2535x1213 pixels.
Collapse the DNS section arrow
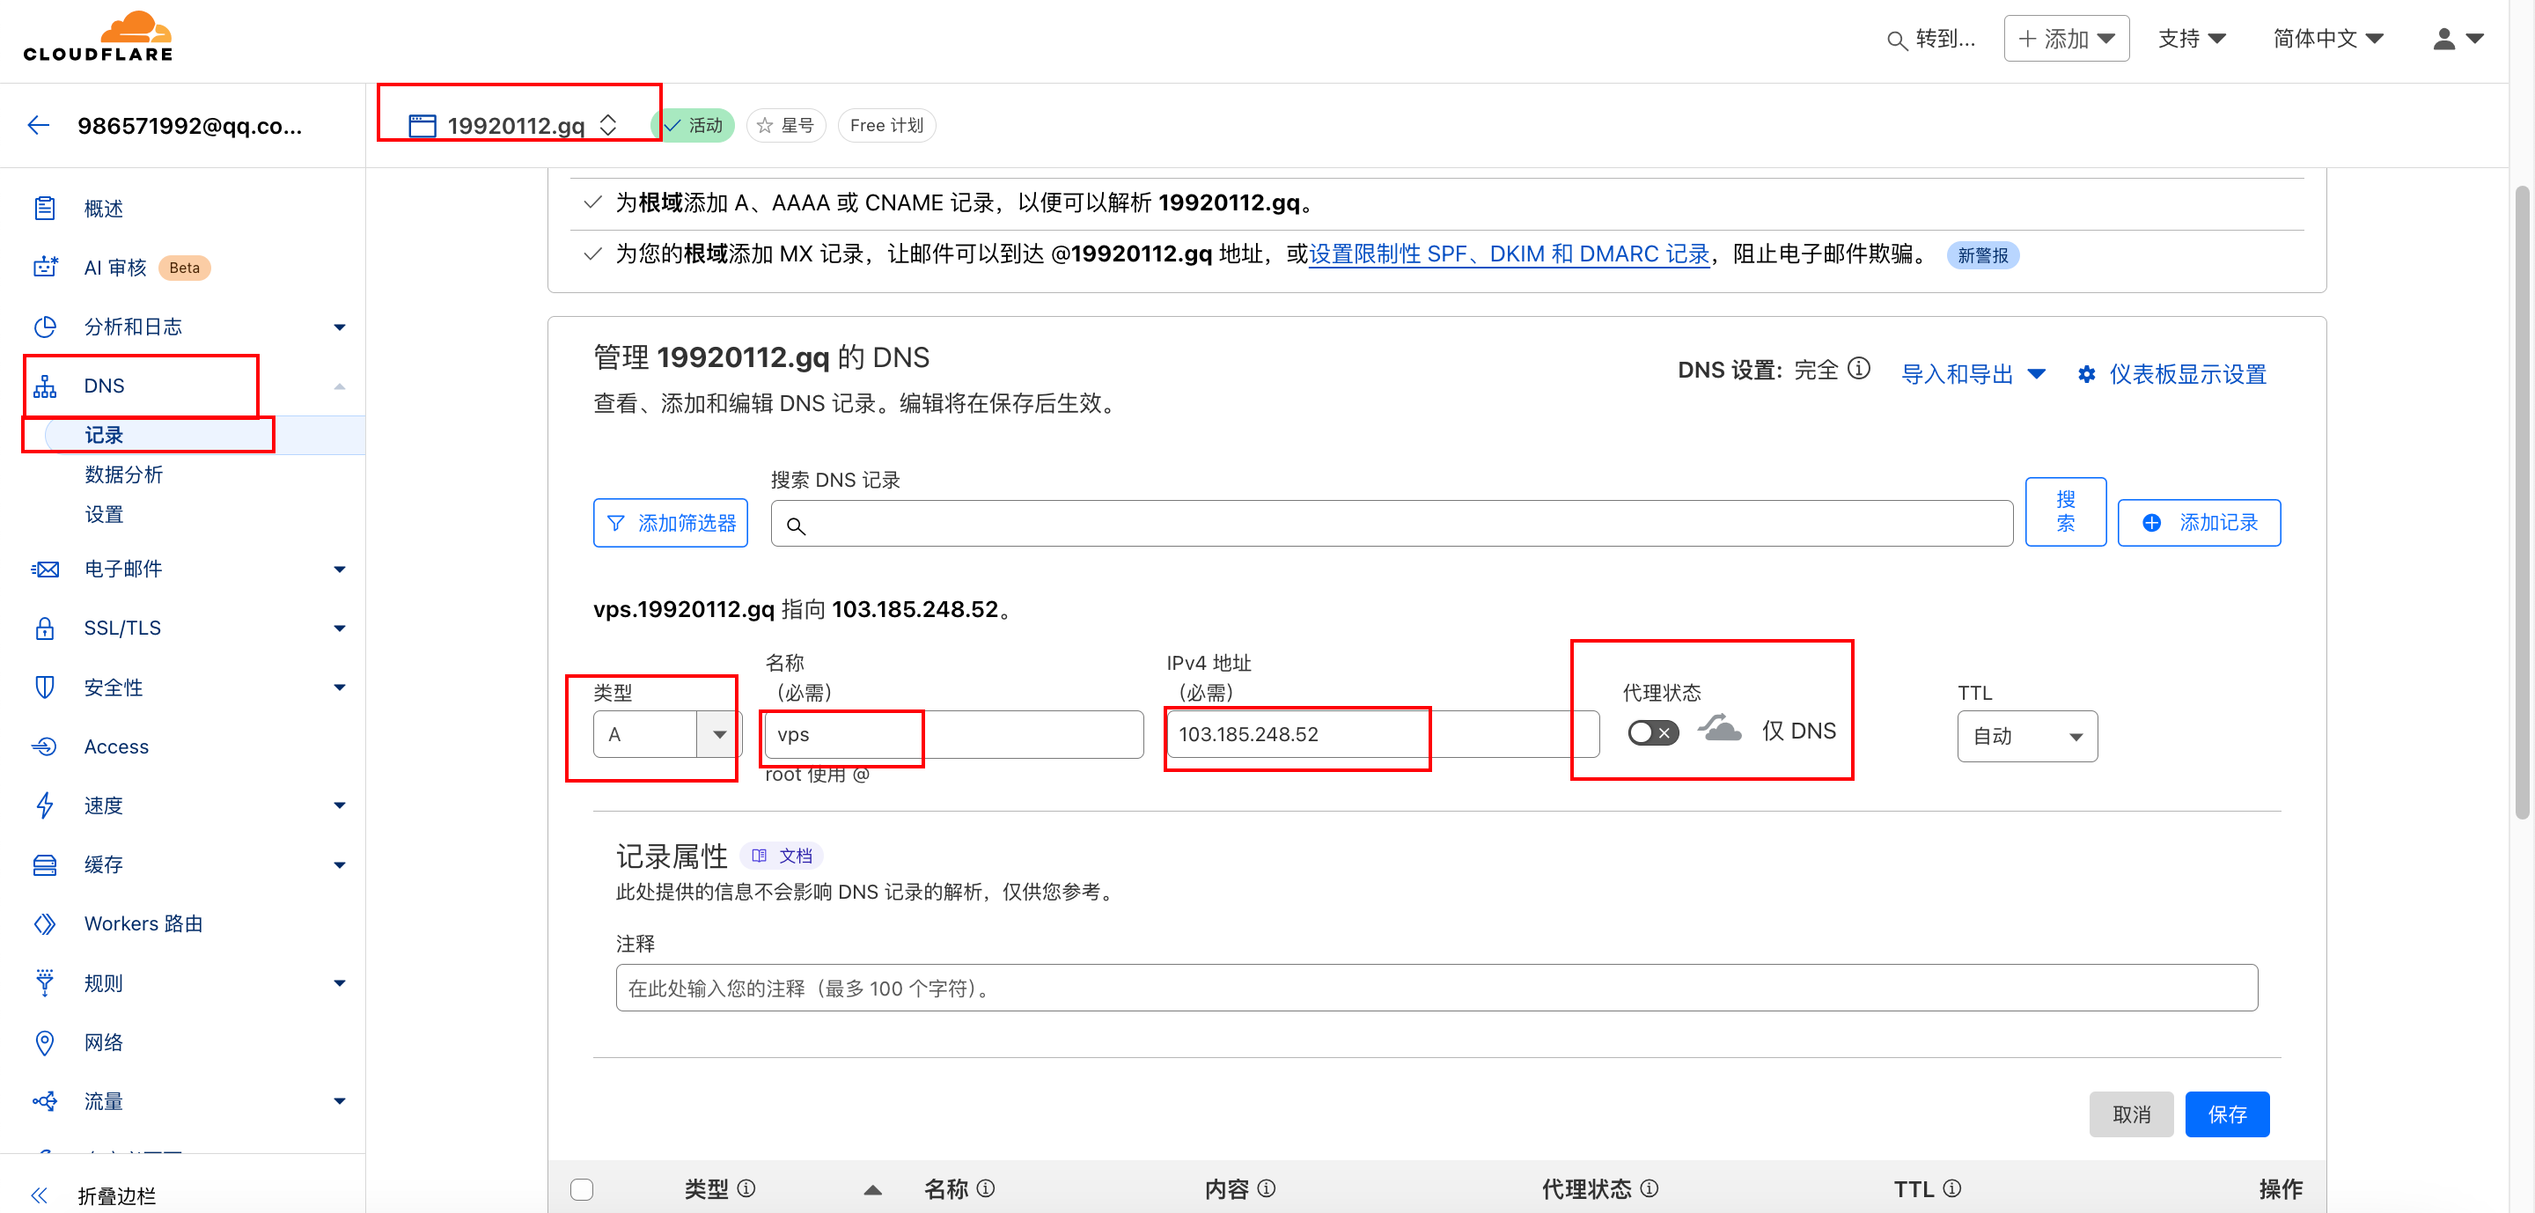340,386
